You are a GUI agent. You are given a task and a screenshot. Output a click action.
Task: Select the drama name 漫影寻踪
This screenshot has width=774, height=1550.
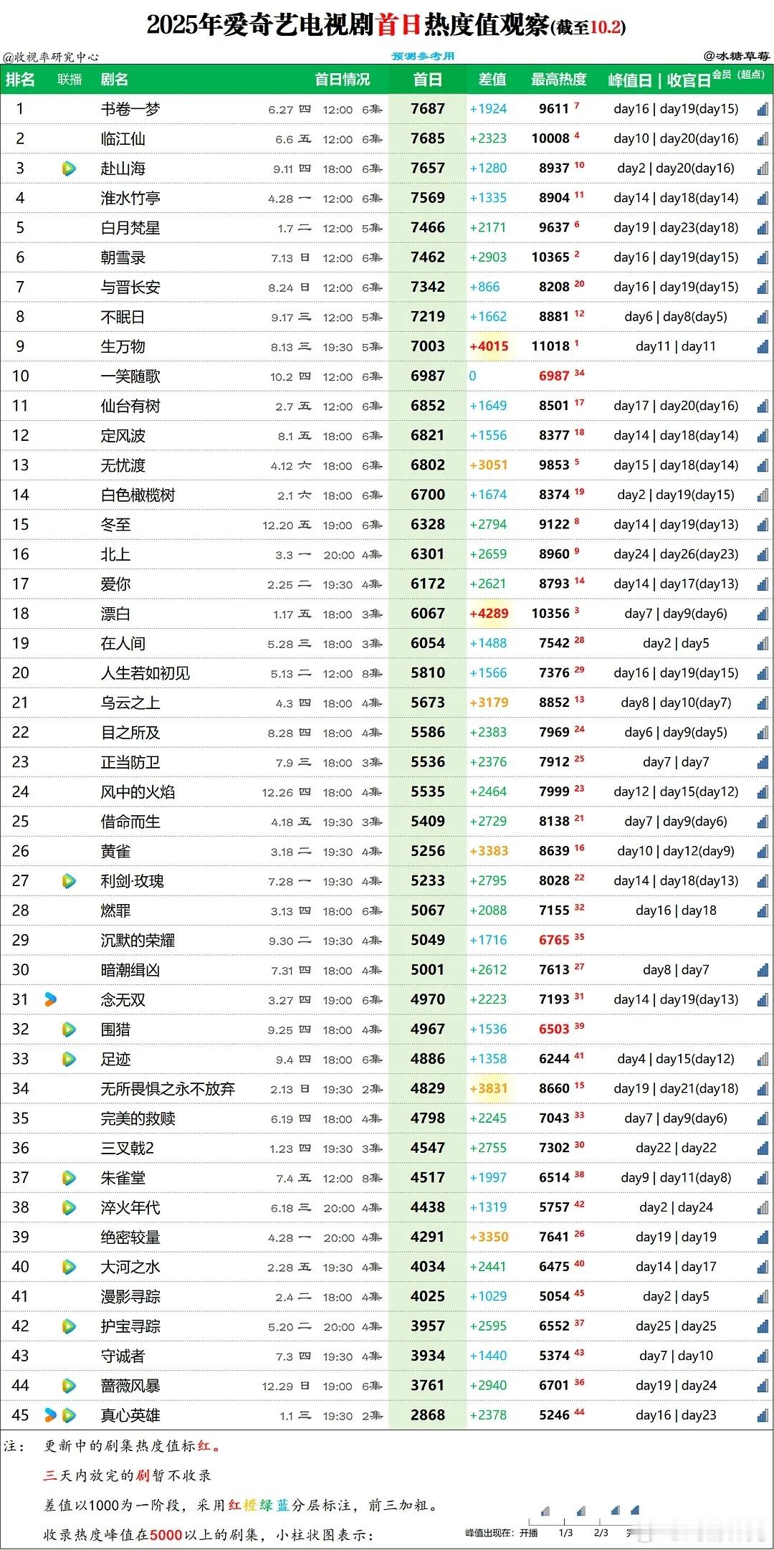click(x=130, y=1296)
